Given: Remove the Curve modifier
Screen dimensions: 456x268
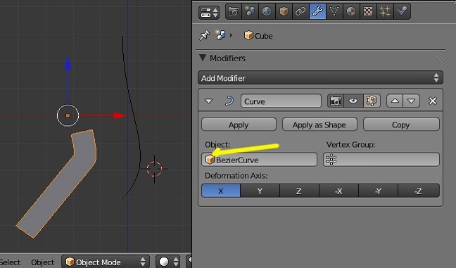Looking at the screenshot, I should 433,101.
